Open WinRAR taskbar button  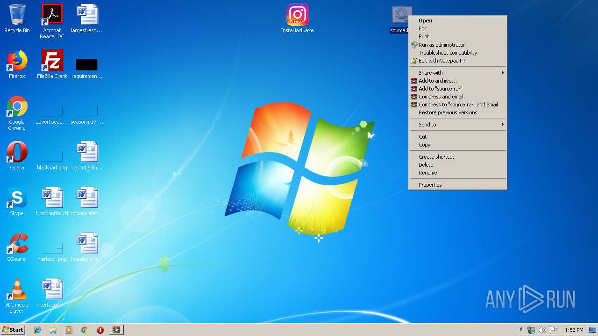tap(116, 330)
